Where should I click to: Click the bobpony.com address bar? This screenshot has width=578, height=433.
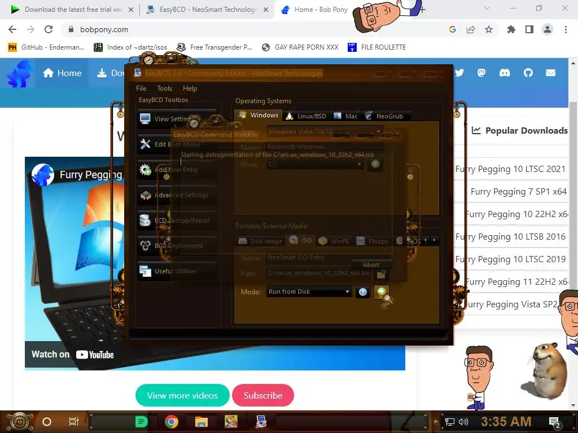(255, 29)
